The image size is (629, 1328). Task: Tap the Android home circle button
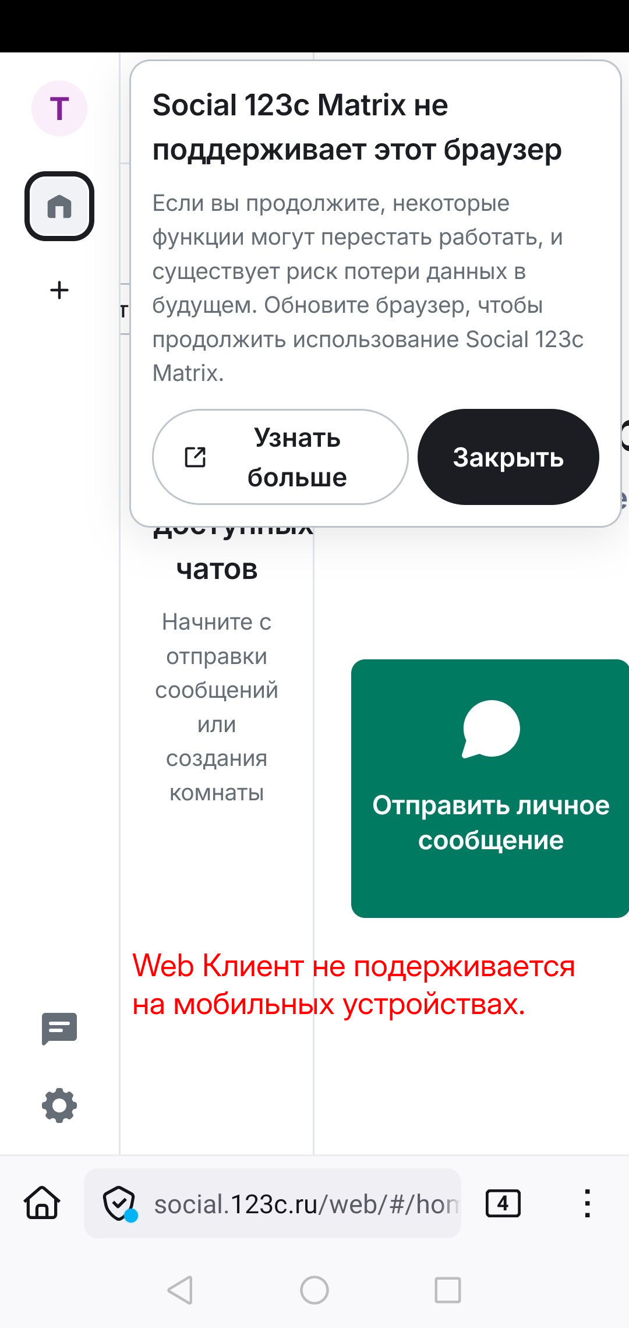coord(314,1290)
